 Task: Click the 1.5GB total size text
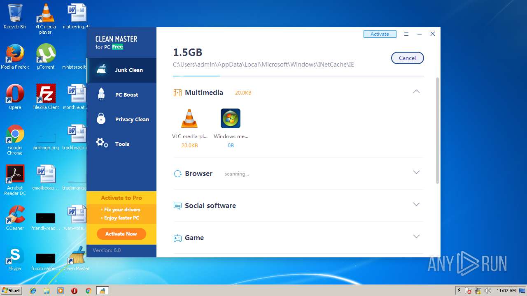coord(187,53)
